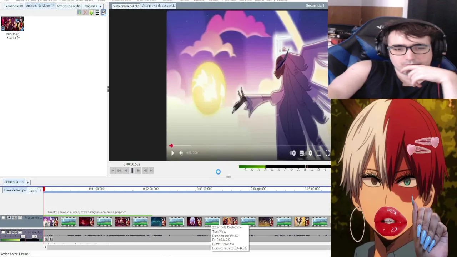This screenshot has height=257, width=457.
Task: Click the add file icon with the green plus
Action: pyautogui.click(x=91, y=12)
